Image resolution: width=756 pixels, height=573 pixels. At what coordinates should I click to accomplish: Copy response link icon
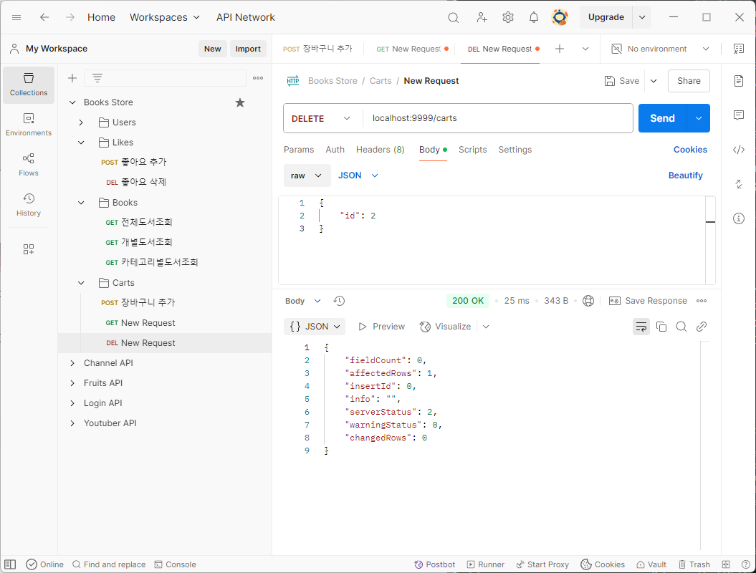(x=702, y=327)
